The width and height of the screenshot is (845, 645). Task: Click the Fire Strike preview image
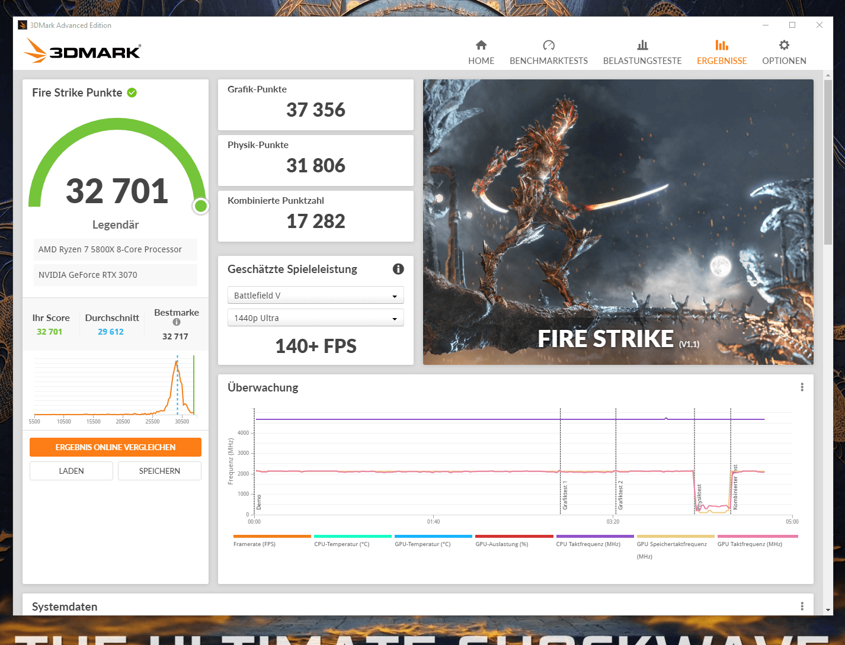(618, 222)
